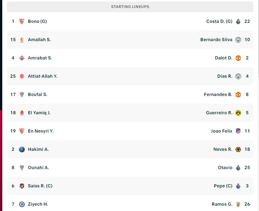Click Atletico Madrid crest beside Joao Felix
This screenshot has height=211, width=259.
238,131
